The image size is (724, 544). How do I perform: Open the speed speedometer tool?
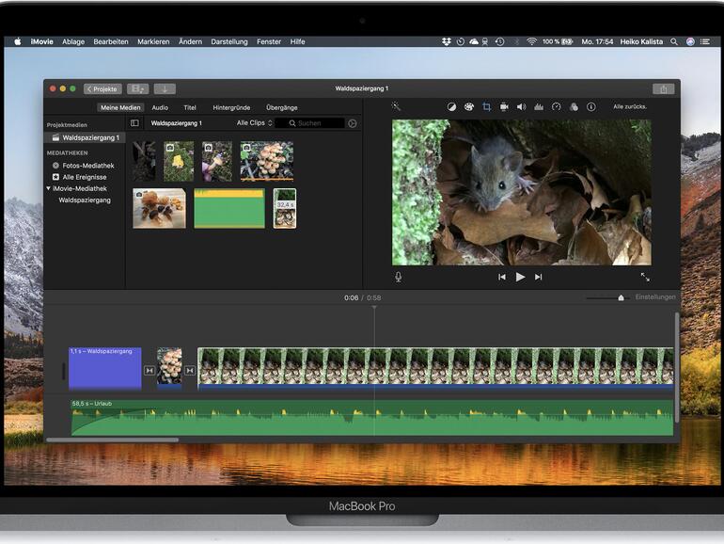coord(557,106)
